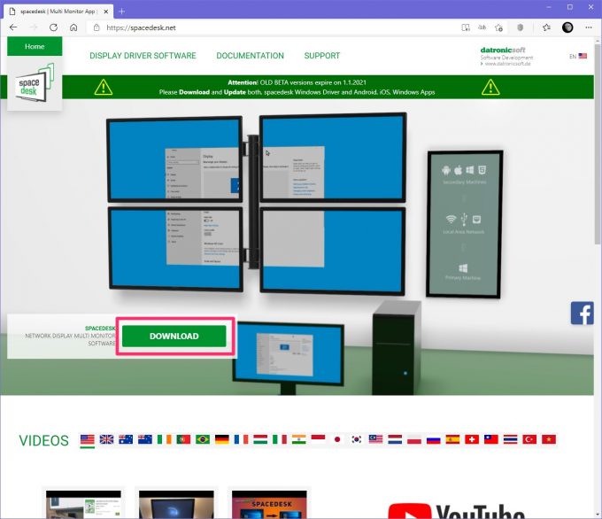
Task: Select the Portuguese flag in VIDEOS row
Action: tap(183, 439)
